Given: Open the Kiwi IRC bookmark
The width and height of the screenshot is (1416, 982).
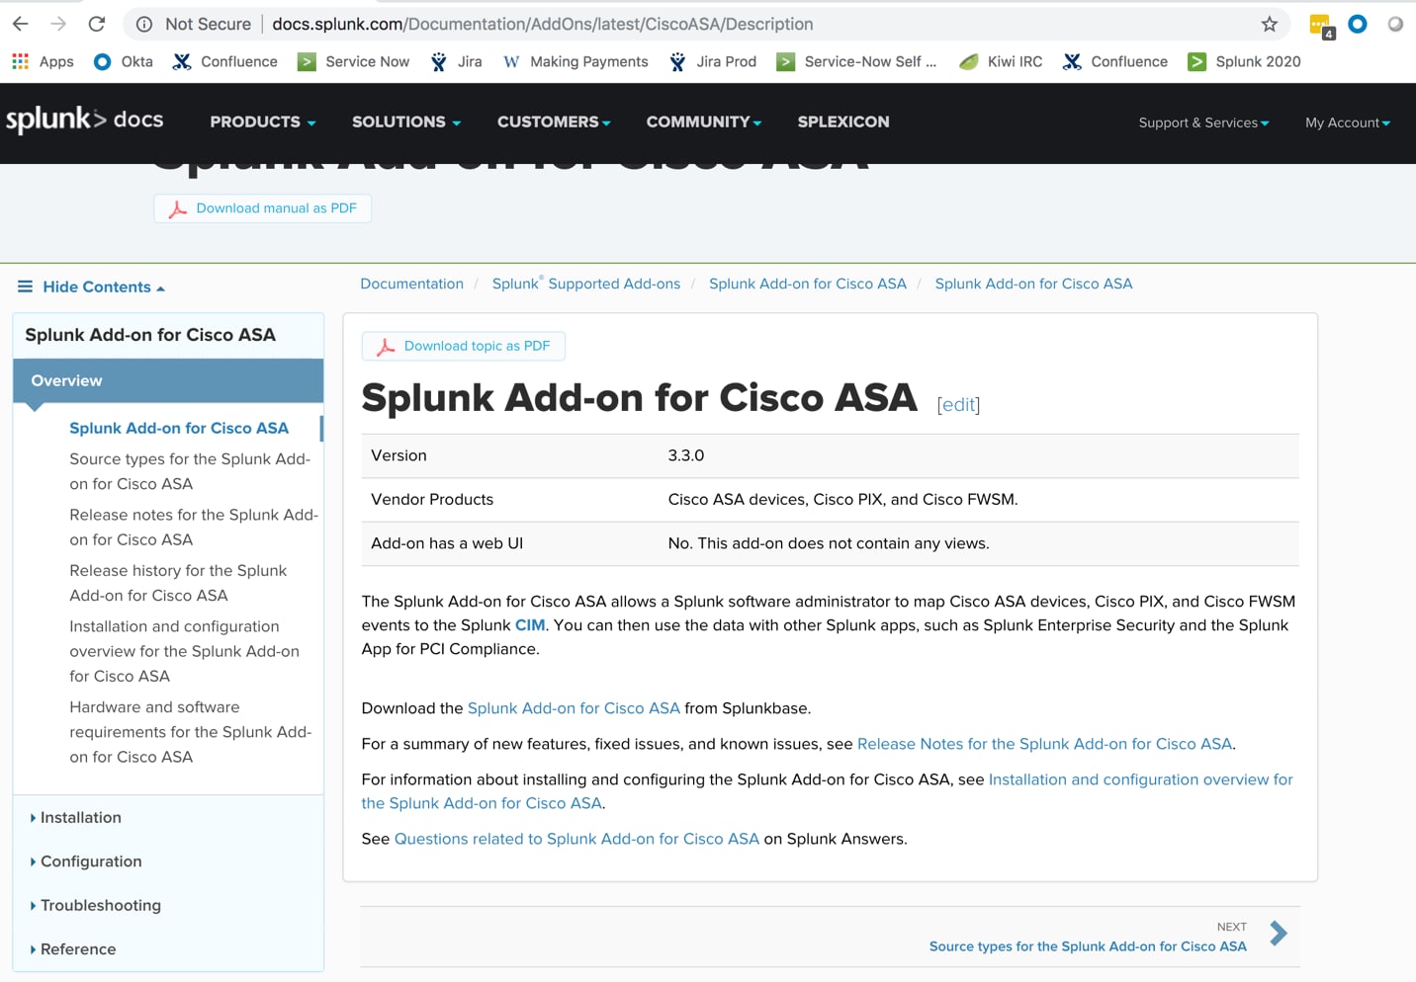Looking at the screenshot, I should (1001, 61).
